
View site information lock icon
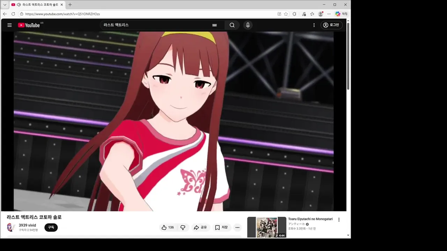(x=21, y=14)
